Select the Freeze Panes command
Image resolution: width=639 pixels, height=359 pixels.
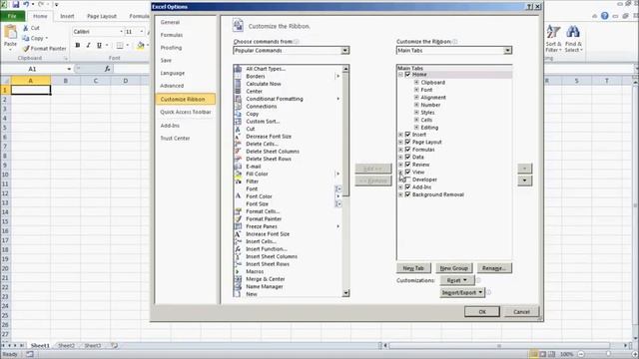point(262,226)
